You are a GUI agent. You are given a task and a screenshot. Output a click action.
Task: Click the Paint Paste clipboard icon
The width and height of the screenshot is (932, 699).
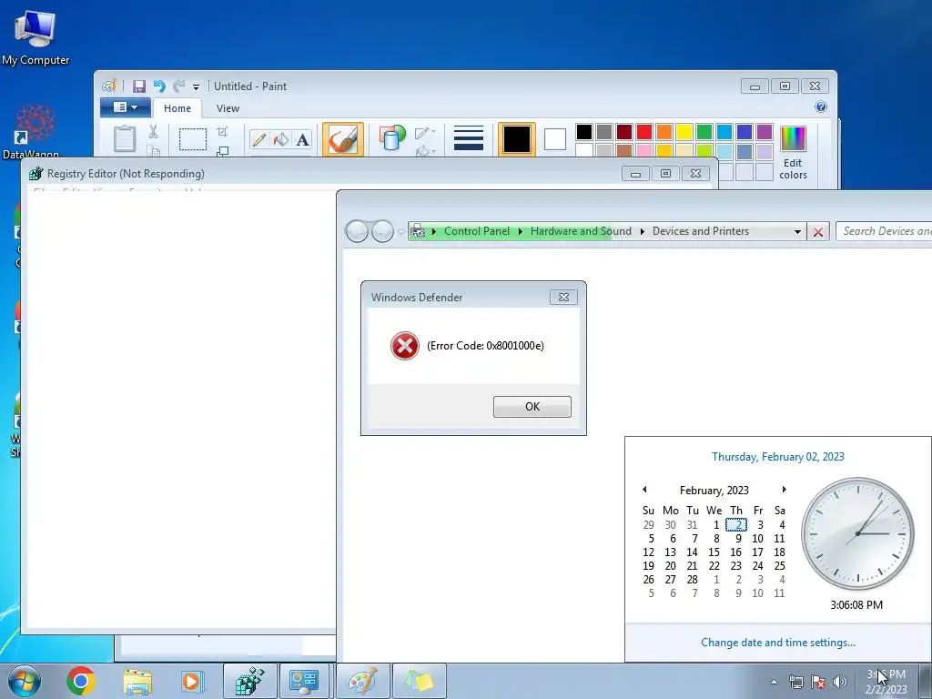pos(125,139)
